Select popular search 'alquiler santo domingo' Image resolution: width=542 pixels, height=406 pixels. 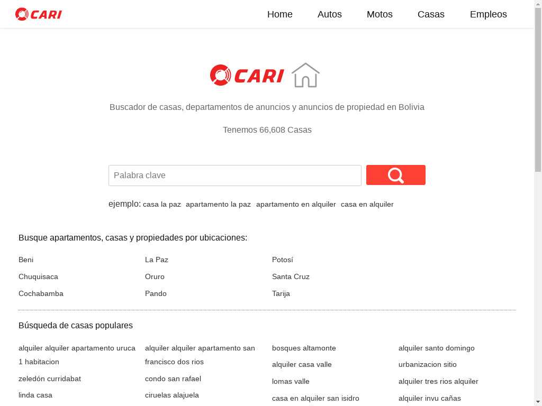[x=437, y=348]
